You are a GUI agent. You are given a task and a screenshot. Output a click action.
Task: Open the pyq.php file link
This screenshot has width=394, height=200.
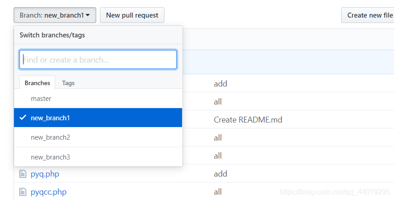(x=45, y=174)
